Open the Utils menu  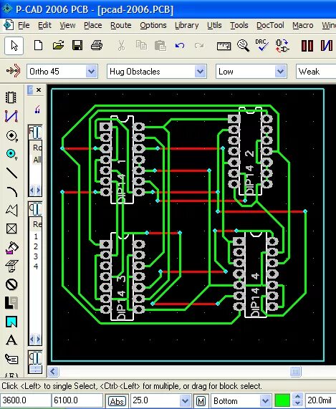click(x=214, y=25)
